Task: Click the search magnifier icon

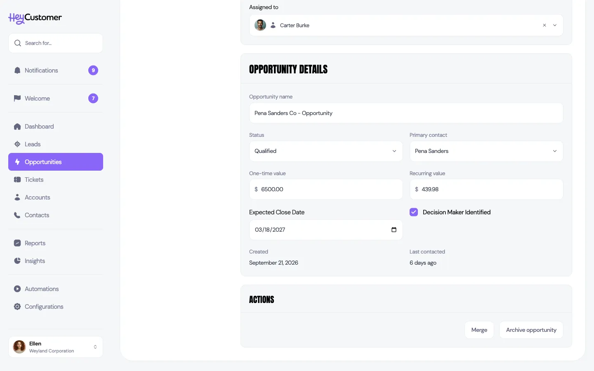Action: pos(17,43)
